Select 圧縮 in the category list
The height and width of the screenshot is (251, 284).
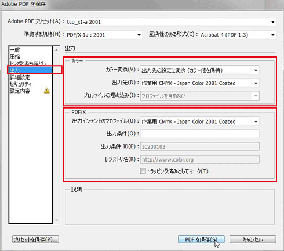[x=14, y=56]
